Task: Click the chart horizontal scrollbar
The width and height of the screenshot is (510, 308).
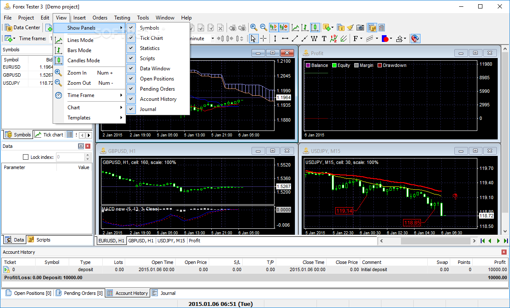Action: (428, 241)
